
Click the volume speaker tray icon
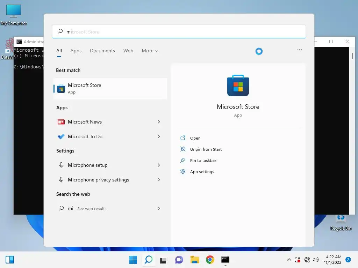coord(316,260)
